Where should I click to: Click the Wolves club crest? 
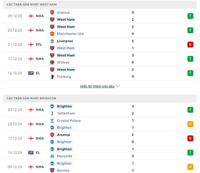click(x=52, y=62)
